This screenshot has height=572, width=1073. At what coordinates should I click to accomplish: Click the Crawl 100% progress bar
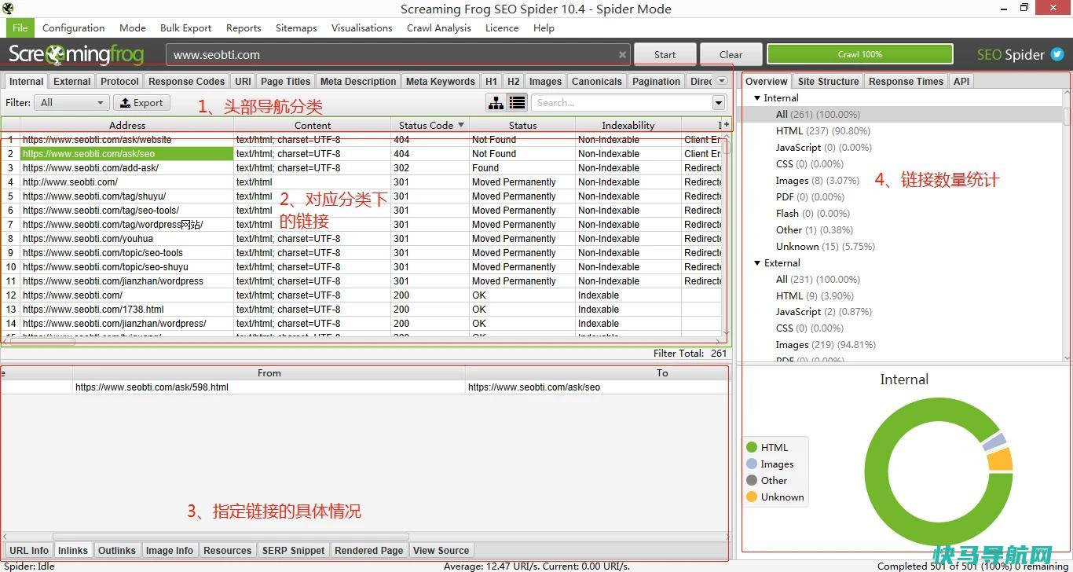tap(859, 54)
